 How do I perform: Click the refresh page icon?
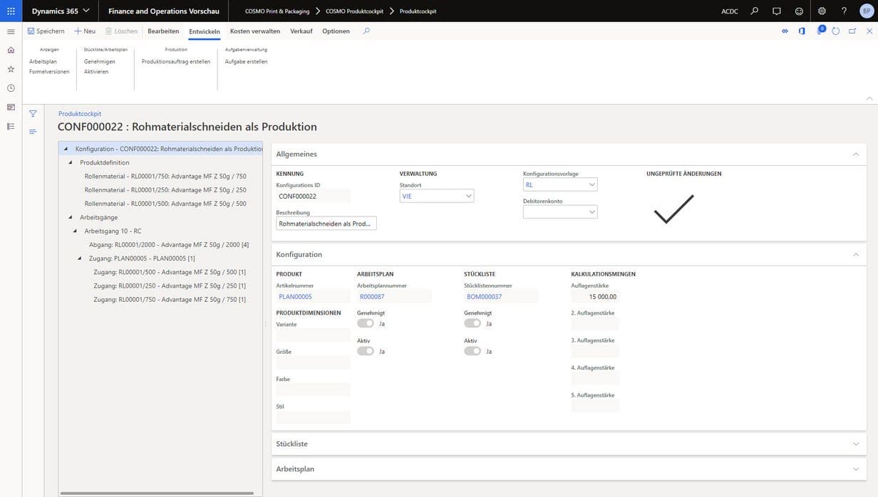click(x=835, y=31)
